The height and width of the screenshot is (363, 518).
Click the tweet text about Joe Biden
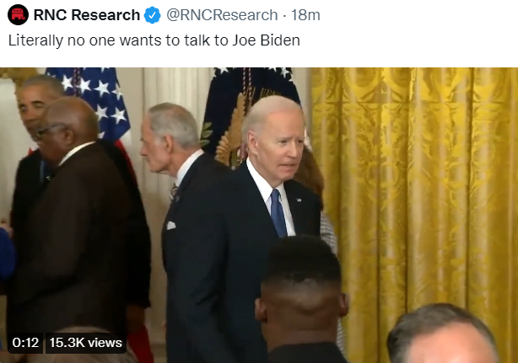[x=154, y=40]
